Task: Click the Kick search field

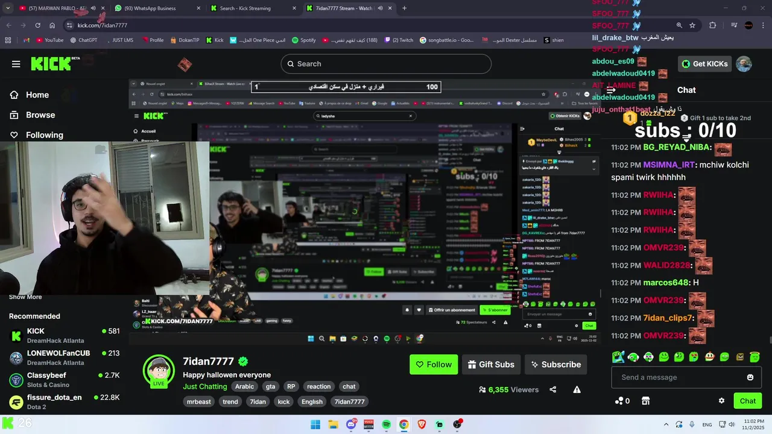Action: [386, 64]
